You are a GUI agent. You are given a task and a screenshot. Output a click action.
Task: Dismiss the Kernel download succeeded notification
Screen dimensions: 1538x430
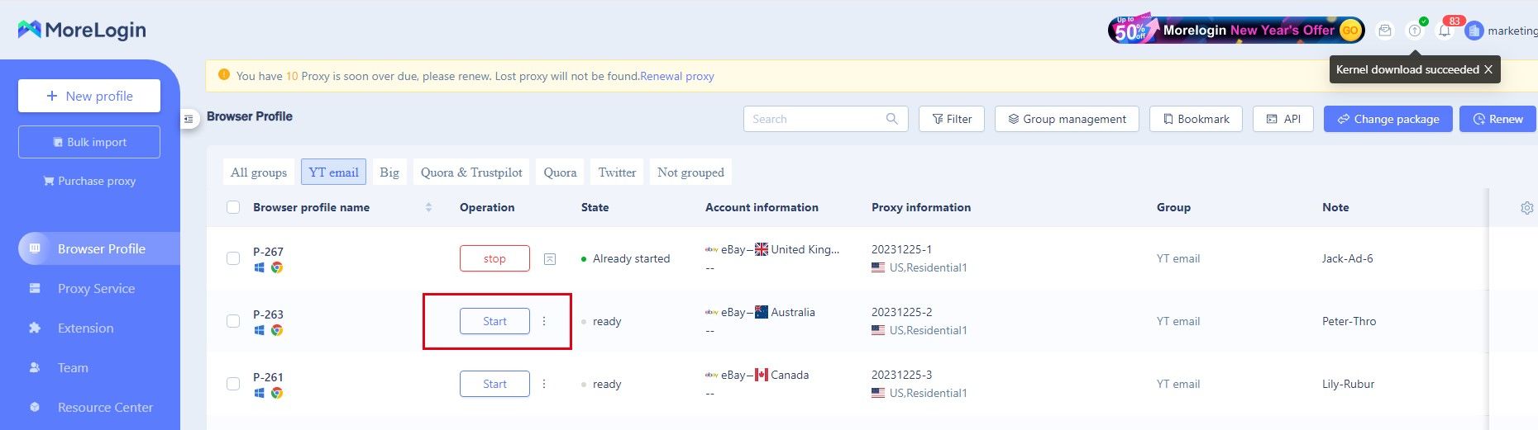tap(1488, 69)
